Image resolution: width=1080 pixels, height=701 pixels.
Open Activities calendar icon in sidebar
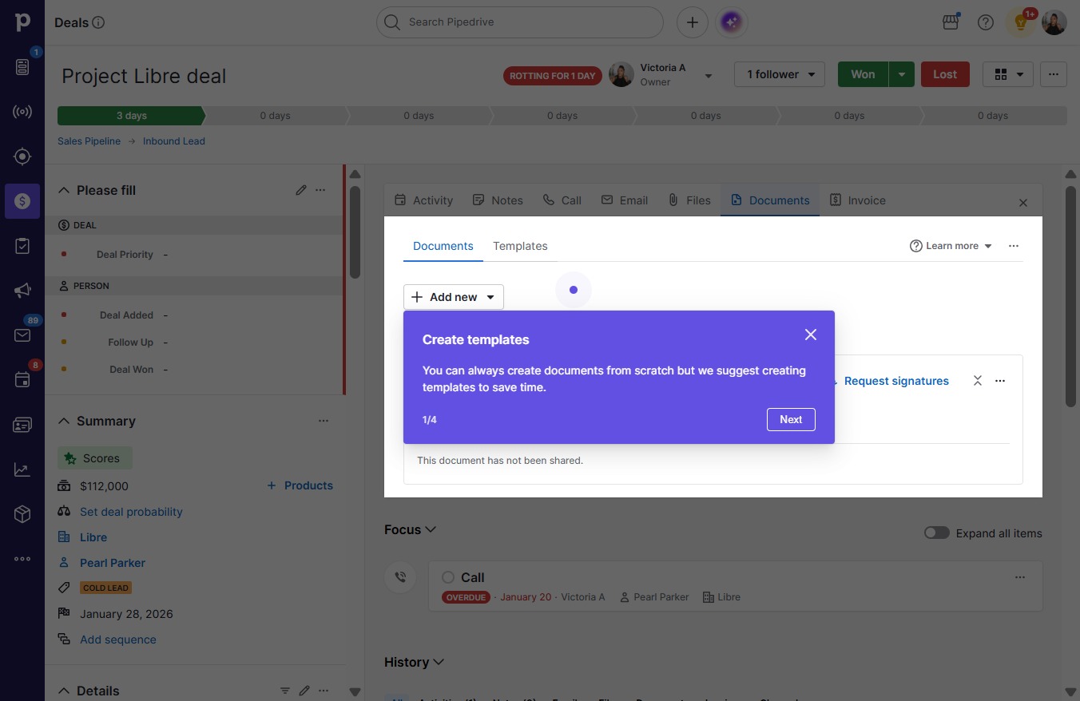[22, 380]
